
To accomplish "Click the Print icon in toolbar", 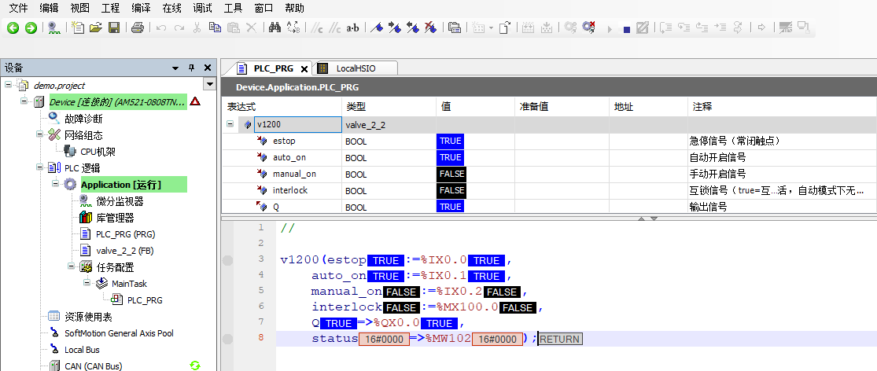I will click(x=137, y=28).
